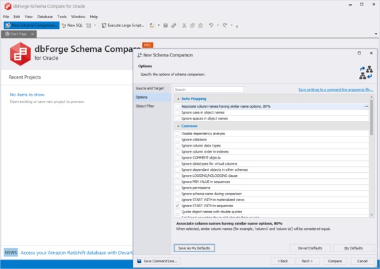Image resolution: width=380 pixels, height=269 pixels.
Task: Enable Disable dependency analysis checkbox
Action: [x=178, y=133]
